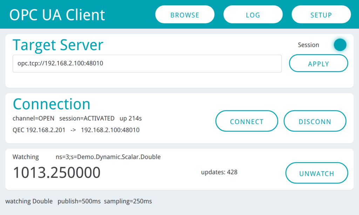
Task: Unwatch the Demo.Dynamic.Scalar.Double node
Action: click(x=317, y=173)
